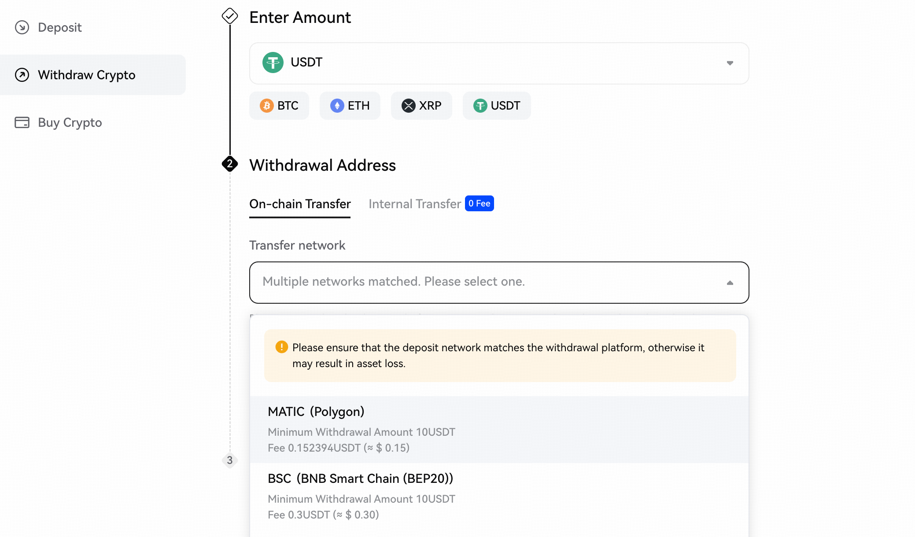
Task: Collapse the Transfer network dropdown arrow
Action: (730, 283)
